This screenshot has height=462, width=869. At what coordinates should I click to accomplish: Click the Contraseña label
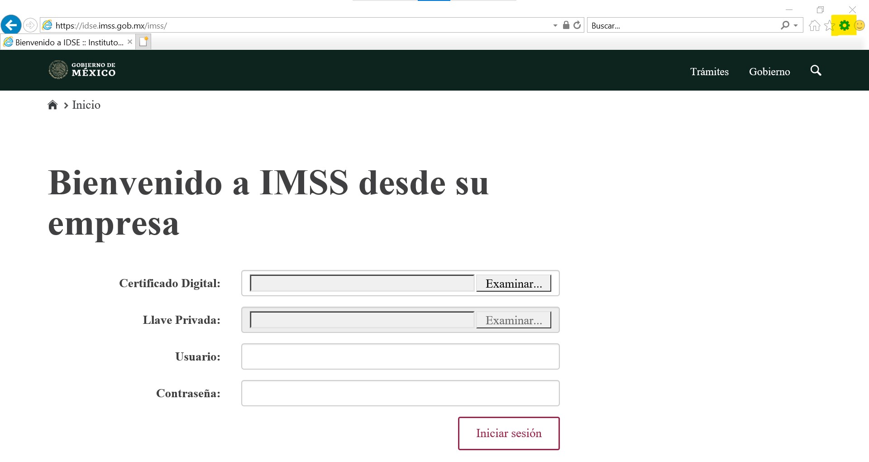[188, 393]
